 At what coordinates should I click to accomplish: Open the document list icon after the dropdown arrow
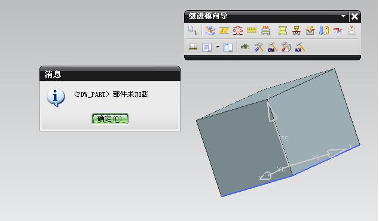[x=228, y=47]
